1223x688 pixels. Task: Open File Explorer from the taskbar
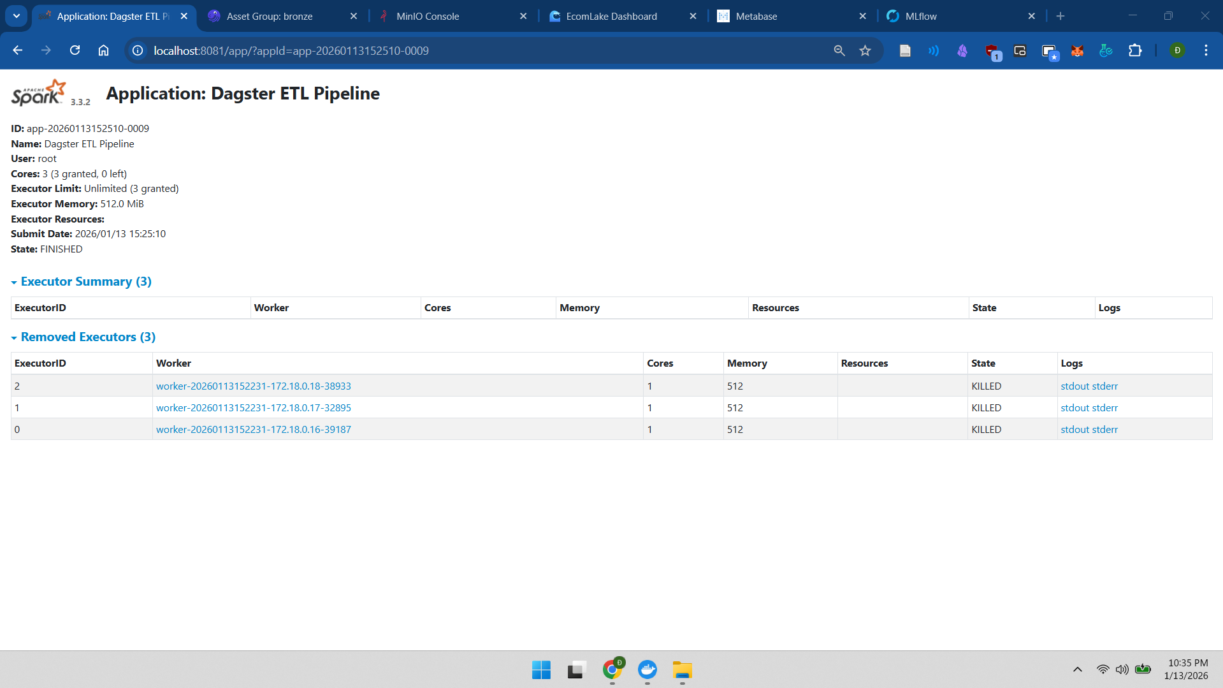pyautogui.click(x=682, y=670)
